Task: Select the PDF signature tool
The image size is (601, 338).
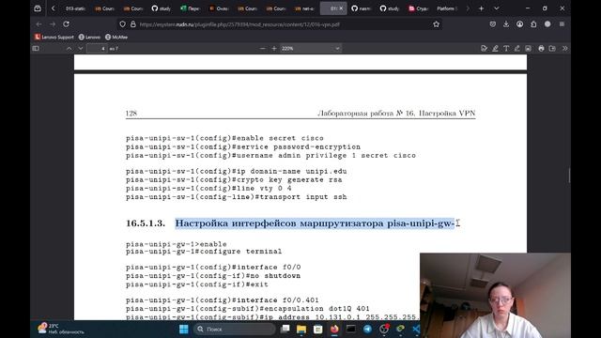Action: (485, 49)
